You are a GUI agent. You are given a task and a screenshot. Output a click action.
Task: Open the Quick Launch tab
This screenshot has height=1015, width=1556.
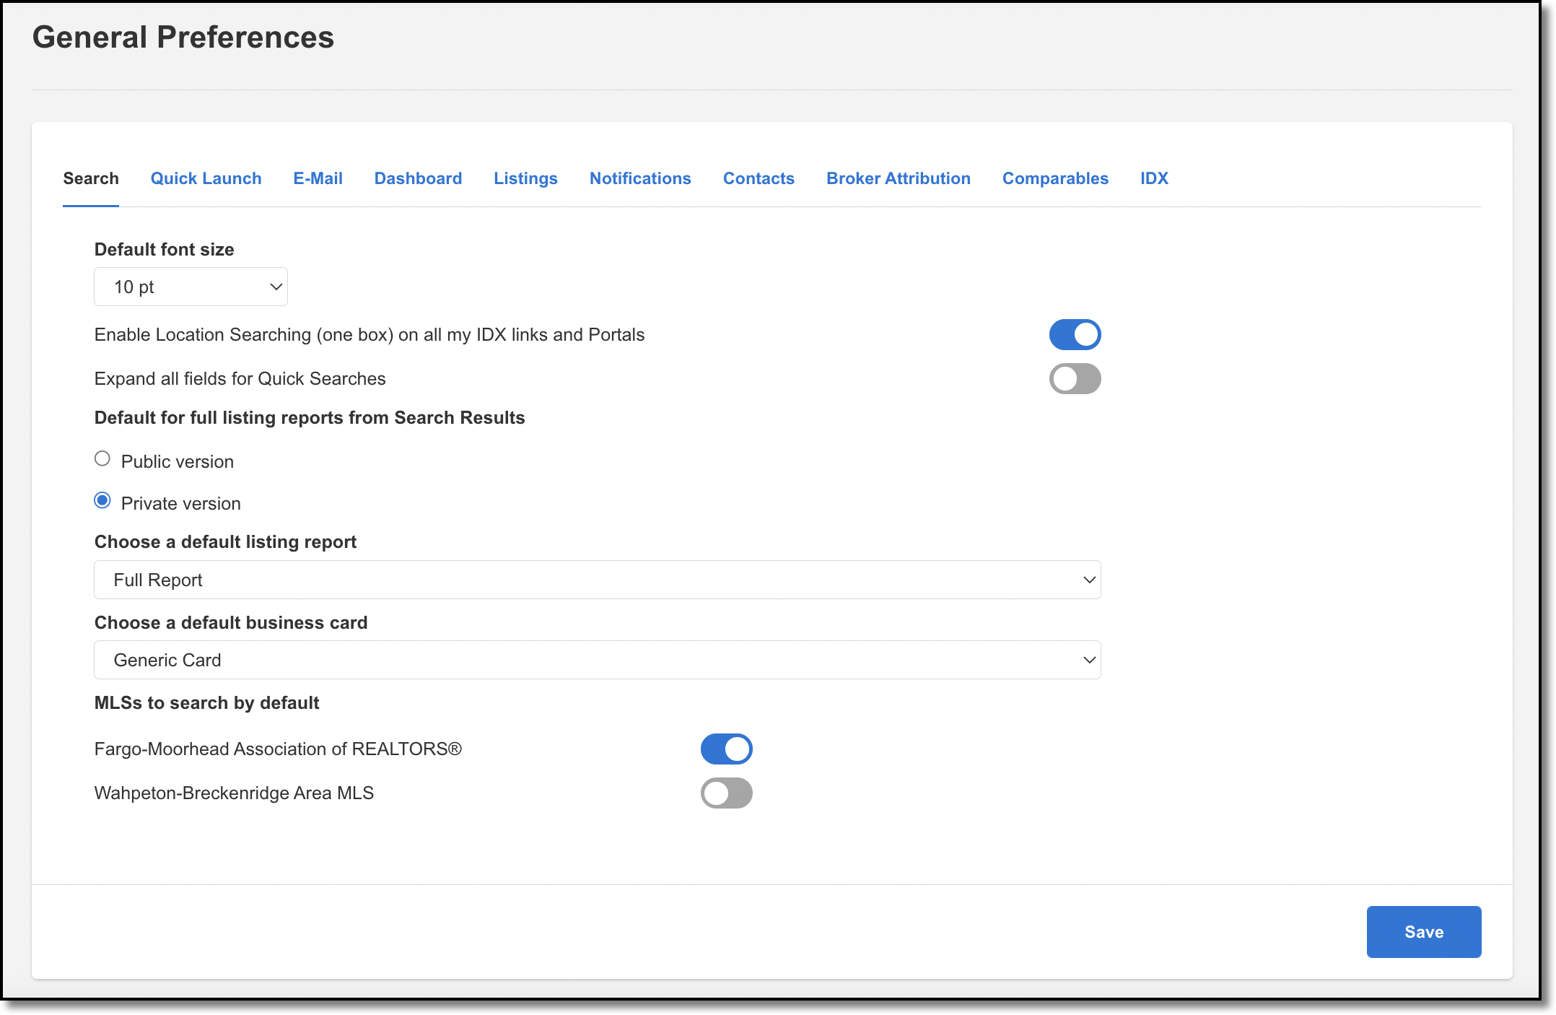[x=206, y=178]
